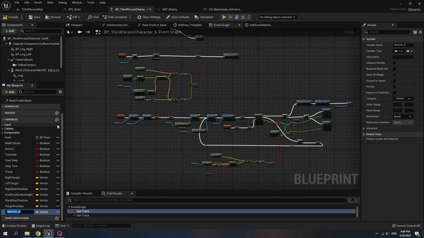The width and height of the screenshot is (424, 238).
Task: Select the FollowCamera component
Action: [26, 65]
